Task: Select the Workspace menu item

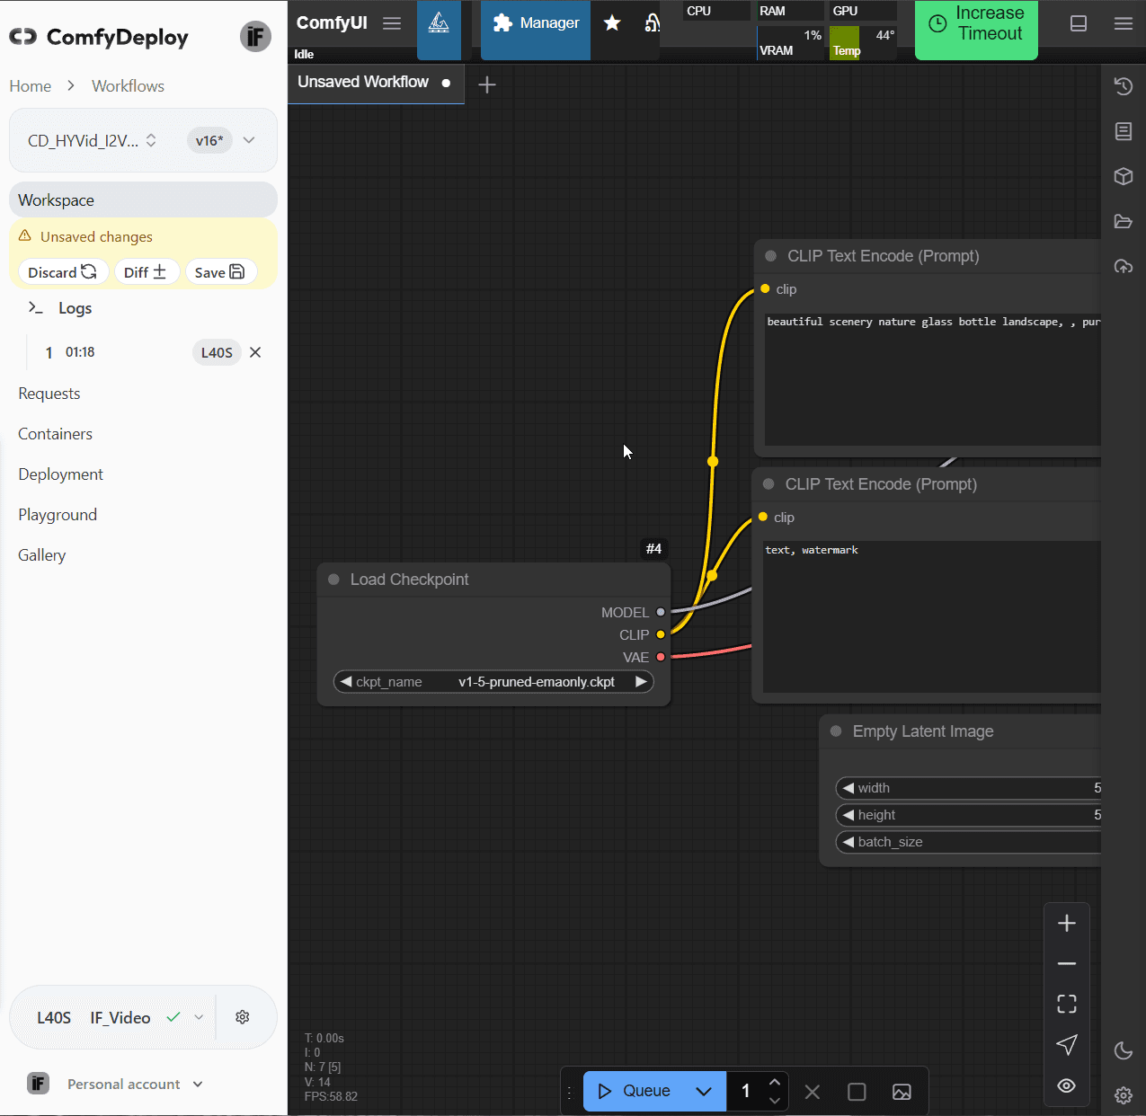Action: point(143,199)
